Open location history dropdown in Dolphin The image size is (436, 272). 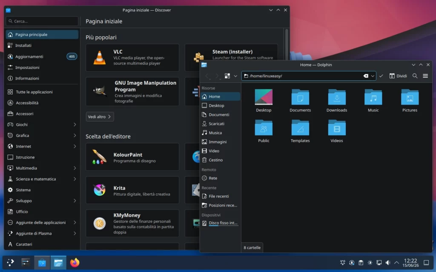[x=373, y=76]
